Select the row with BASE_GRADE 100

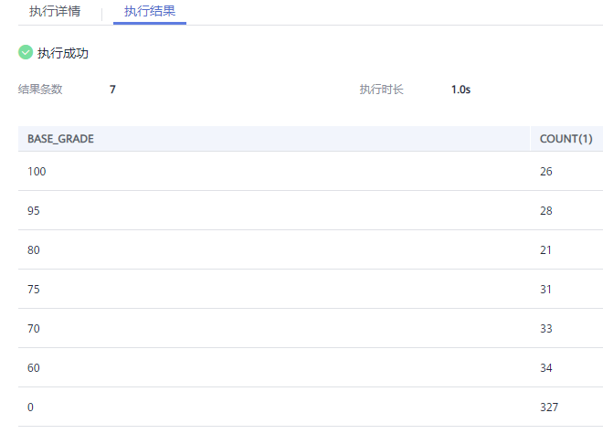pos(311,171)
